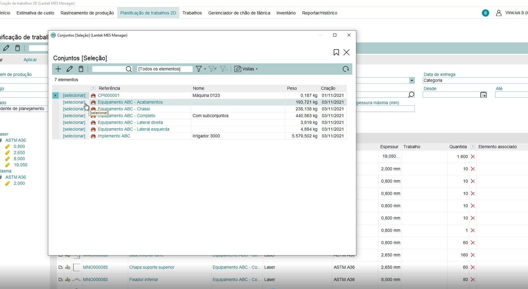Click the pin filter funnel icon

[x=212, y=69]
